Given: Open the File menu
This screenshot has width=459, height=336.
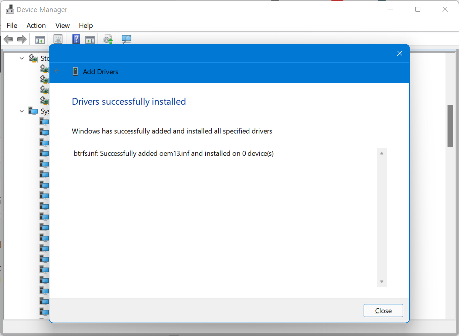Looking at the screenshot, I should (x=12, y=26).
